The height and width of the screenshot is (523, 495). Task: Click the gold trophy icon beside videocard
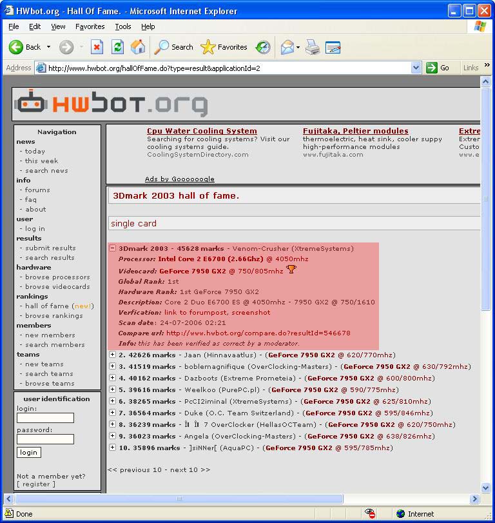291,269
